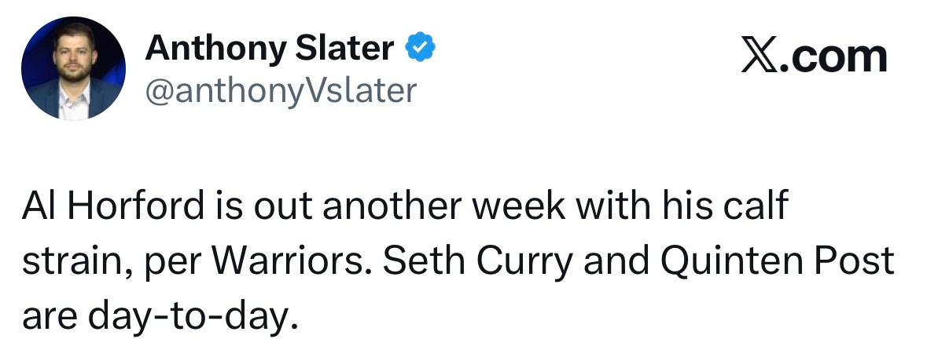Click the X logo in the watermark
Viewport: 927px width, 357px height.
[759, 57]
